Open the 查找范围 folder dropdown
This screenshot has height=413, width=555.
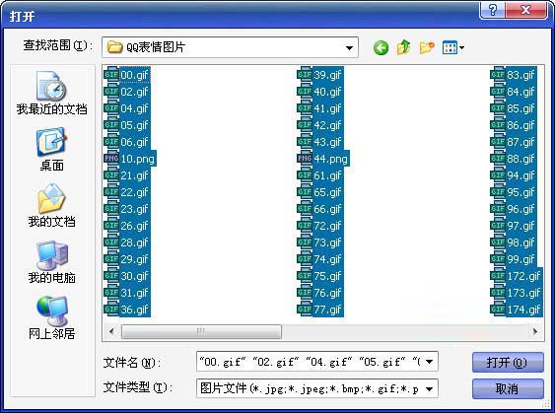349,47
